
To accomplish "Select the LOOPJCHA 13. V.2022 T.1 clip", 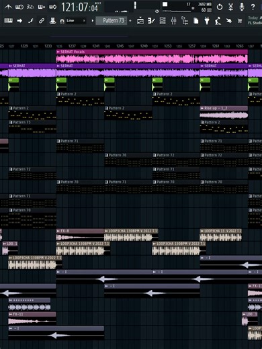I will [x=220, y=235].
